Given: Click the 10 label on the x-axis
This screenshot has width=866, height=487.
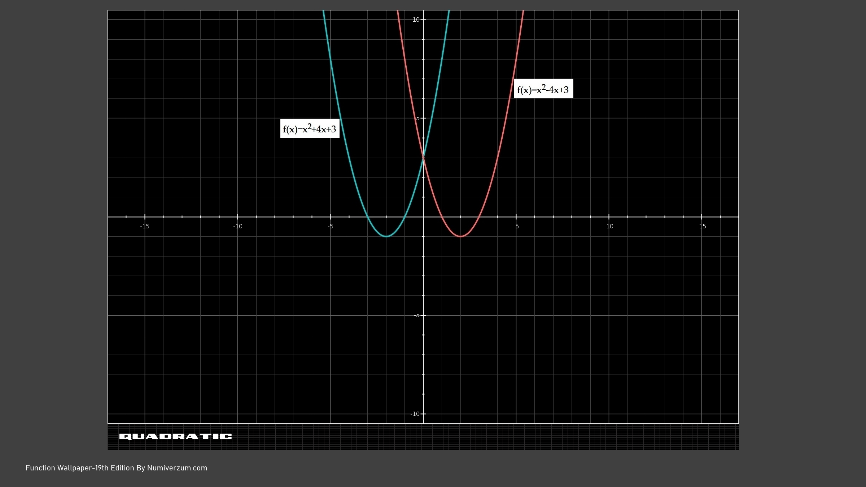Looking at the screenshot, I should pyautogui.click(x=609, y=227).
